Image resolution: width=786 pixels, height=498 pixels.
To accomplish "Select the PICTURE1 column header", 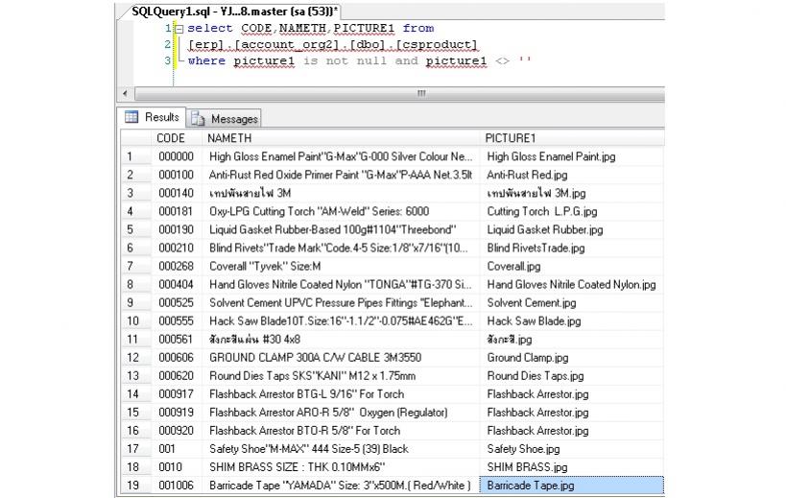I will (572, 138).
